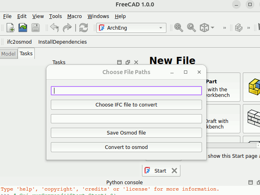Click the Open document toolbar icon
The width and height of the screenshot is (260, 195).
click(x=23, y=28)
